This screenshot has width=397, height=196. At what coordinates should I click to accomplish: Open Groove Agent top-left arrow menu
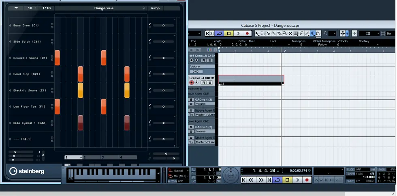[x=16, y=8]
